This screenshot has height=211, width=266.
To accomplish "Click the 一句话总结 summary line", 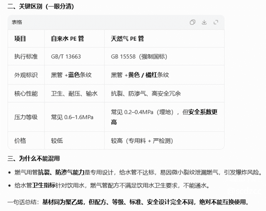I will click(x=128, y=202).
